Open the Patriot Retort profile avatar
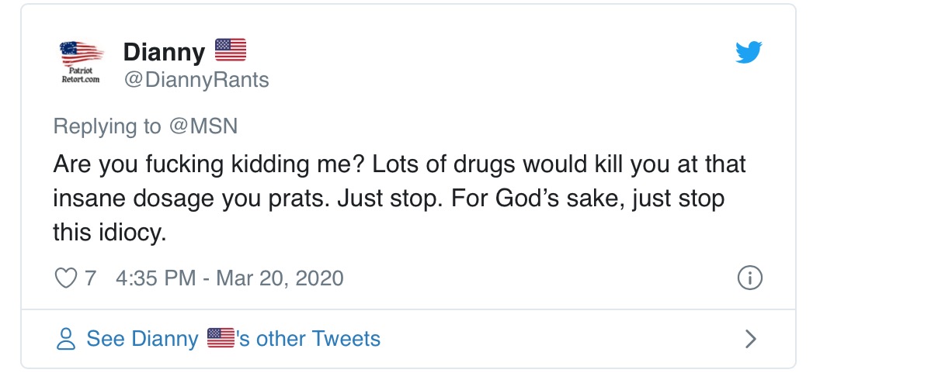Image resolution: width=945 pixels, height=373 pixels. 82,63
